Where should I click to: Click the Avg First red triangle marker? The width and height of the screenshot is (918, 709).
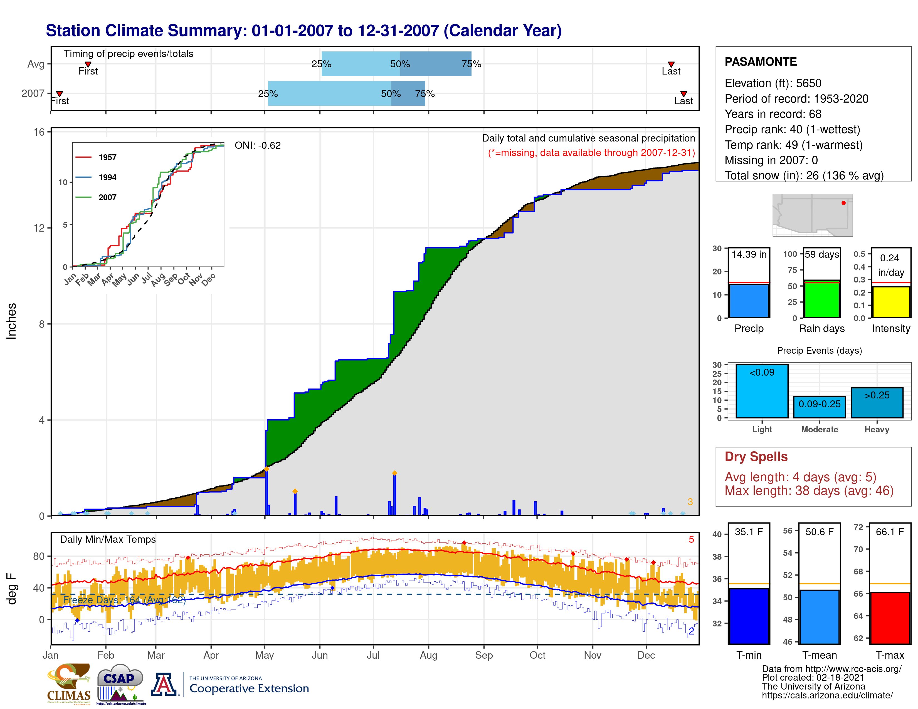point(88,64)
